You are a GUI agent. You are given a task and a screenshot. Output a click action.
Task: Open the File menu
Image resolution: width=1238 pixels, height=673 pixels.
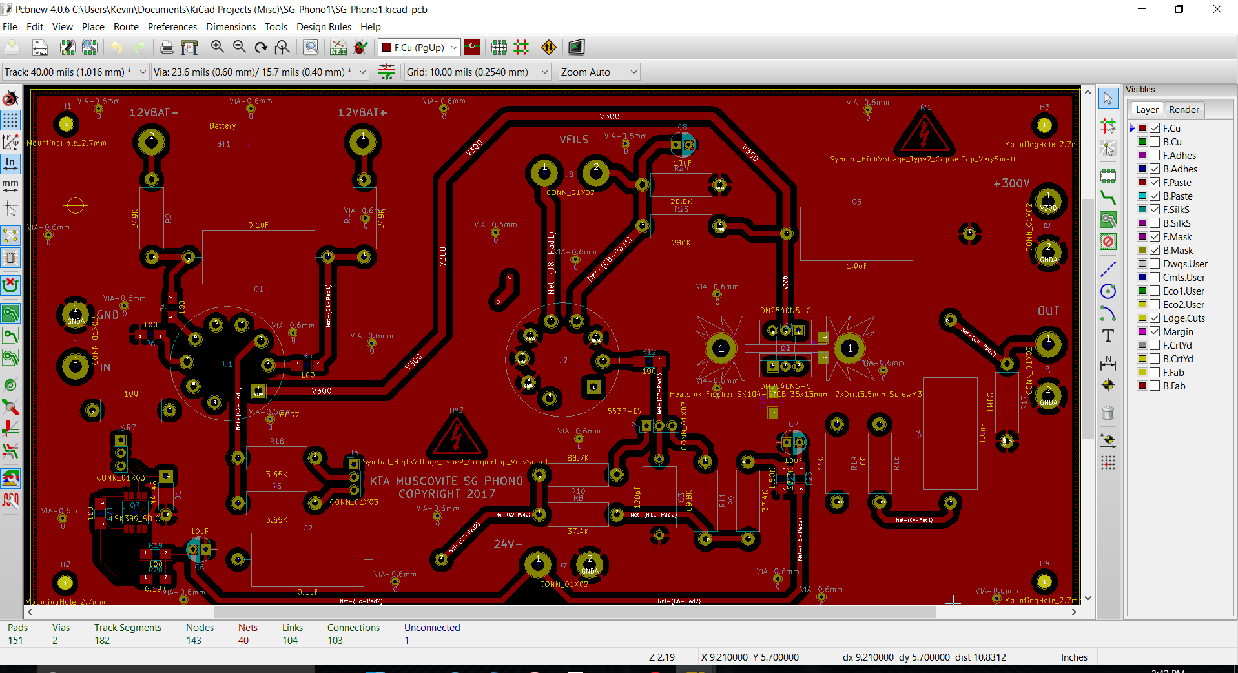pos(10,26)
